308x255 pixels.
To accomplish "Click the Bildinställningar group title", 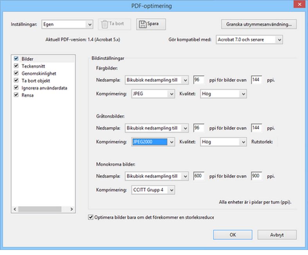I will (108, 58).
